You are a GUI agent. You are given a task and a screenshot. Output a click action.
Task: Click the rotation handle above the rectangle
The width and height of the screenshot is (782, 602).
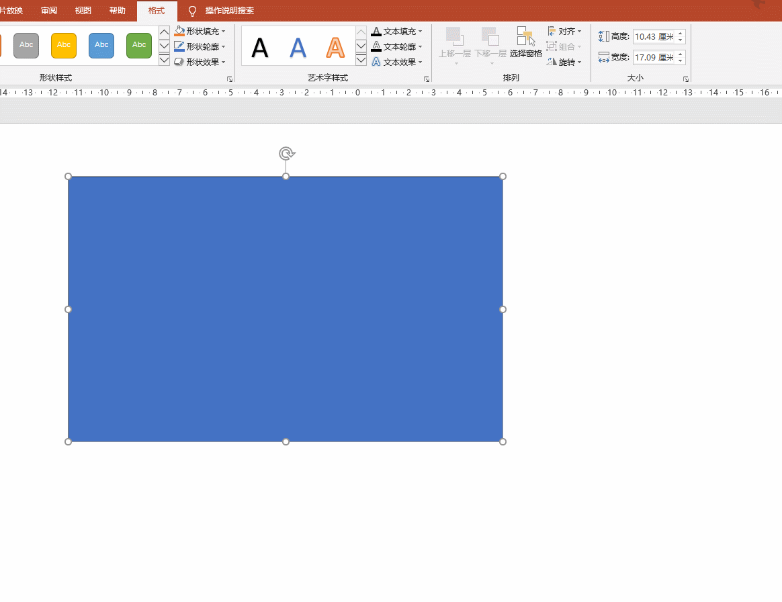pos(286,153)
